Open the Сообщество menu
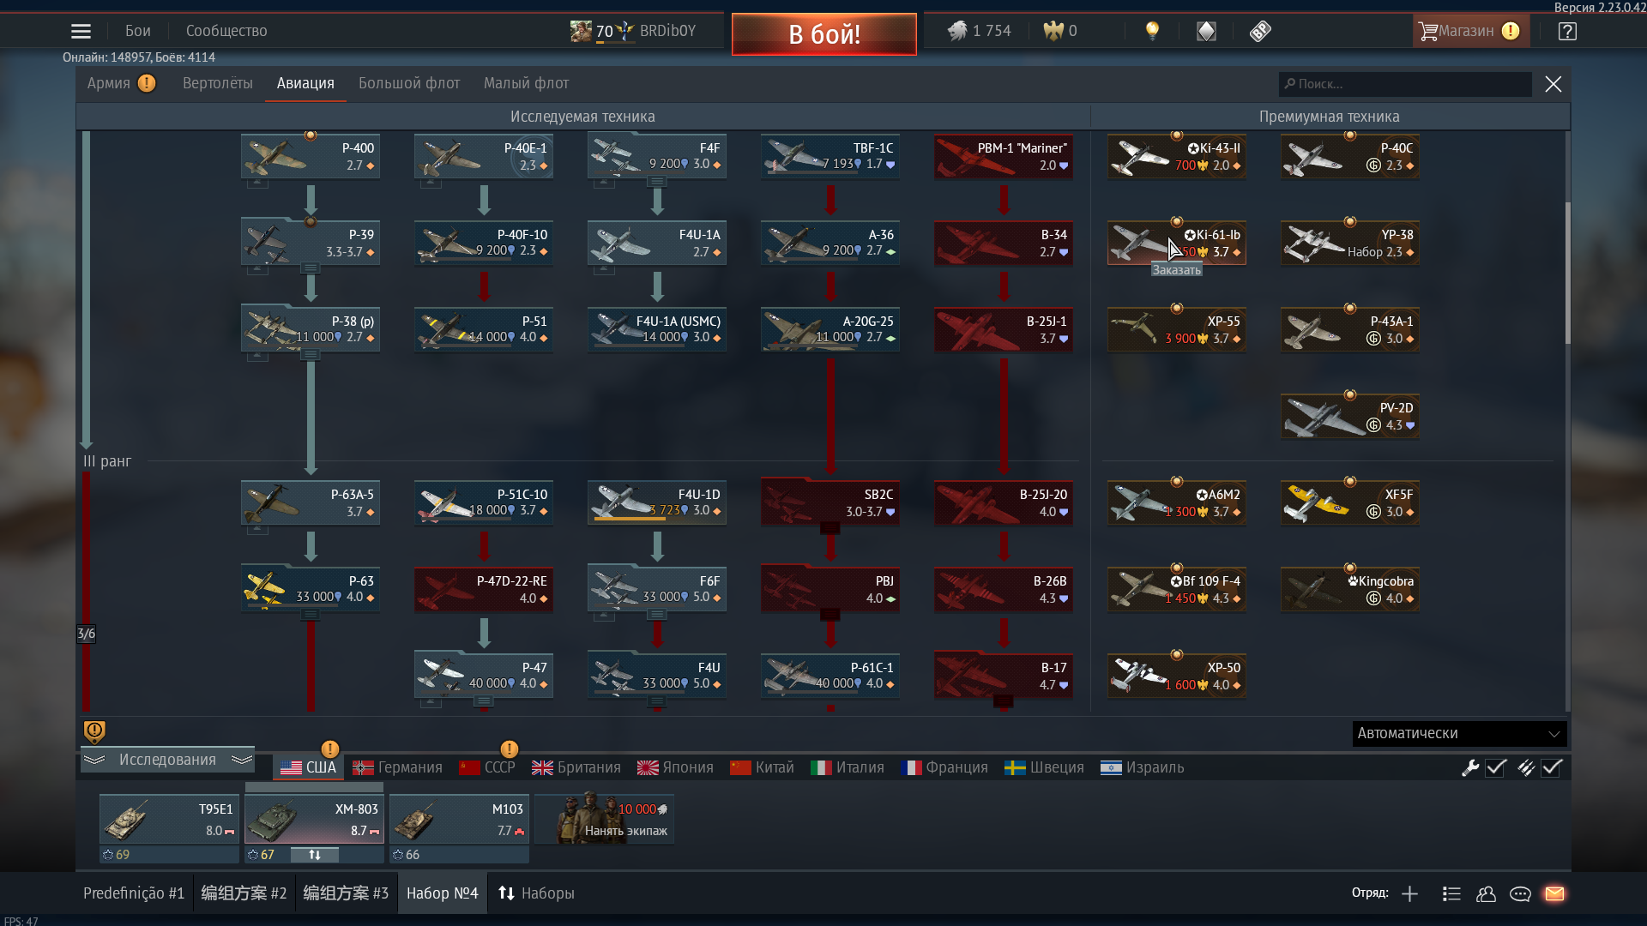Screen dimensions: 1647x926 [226, 31]
